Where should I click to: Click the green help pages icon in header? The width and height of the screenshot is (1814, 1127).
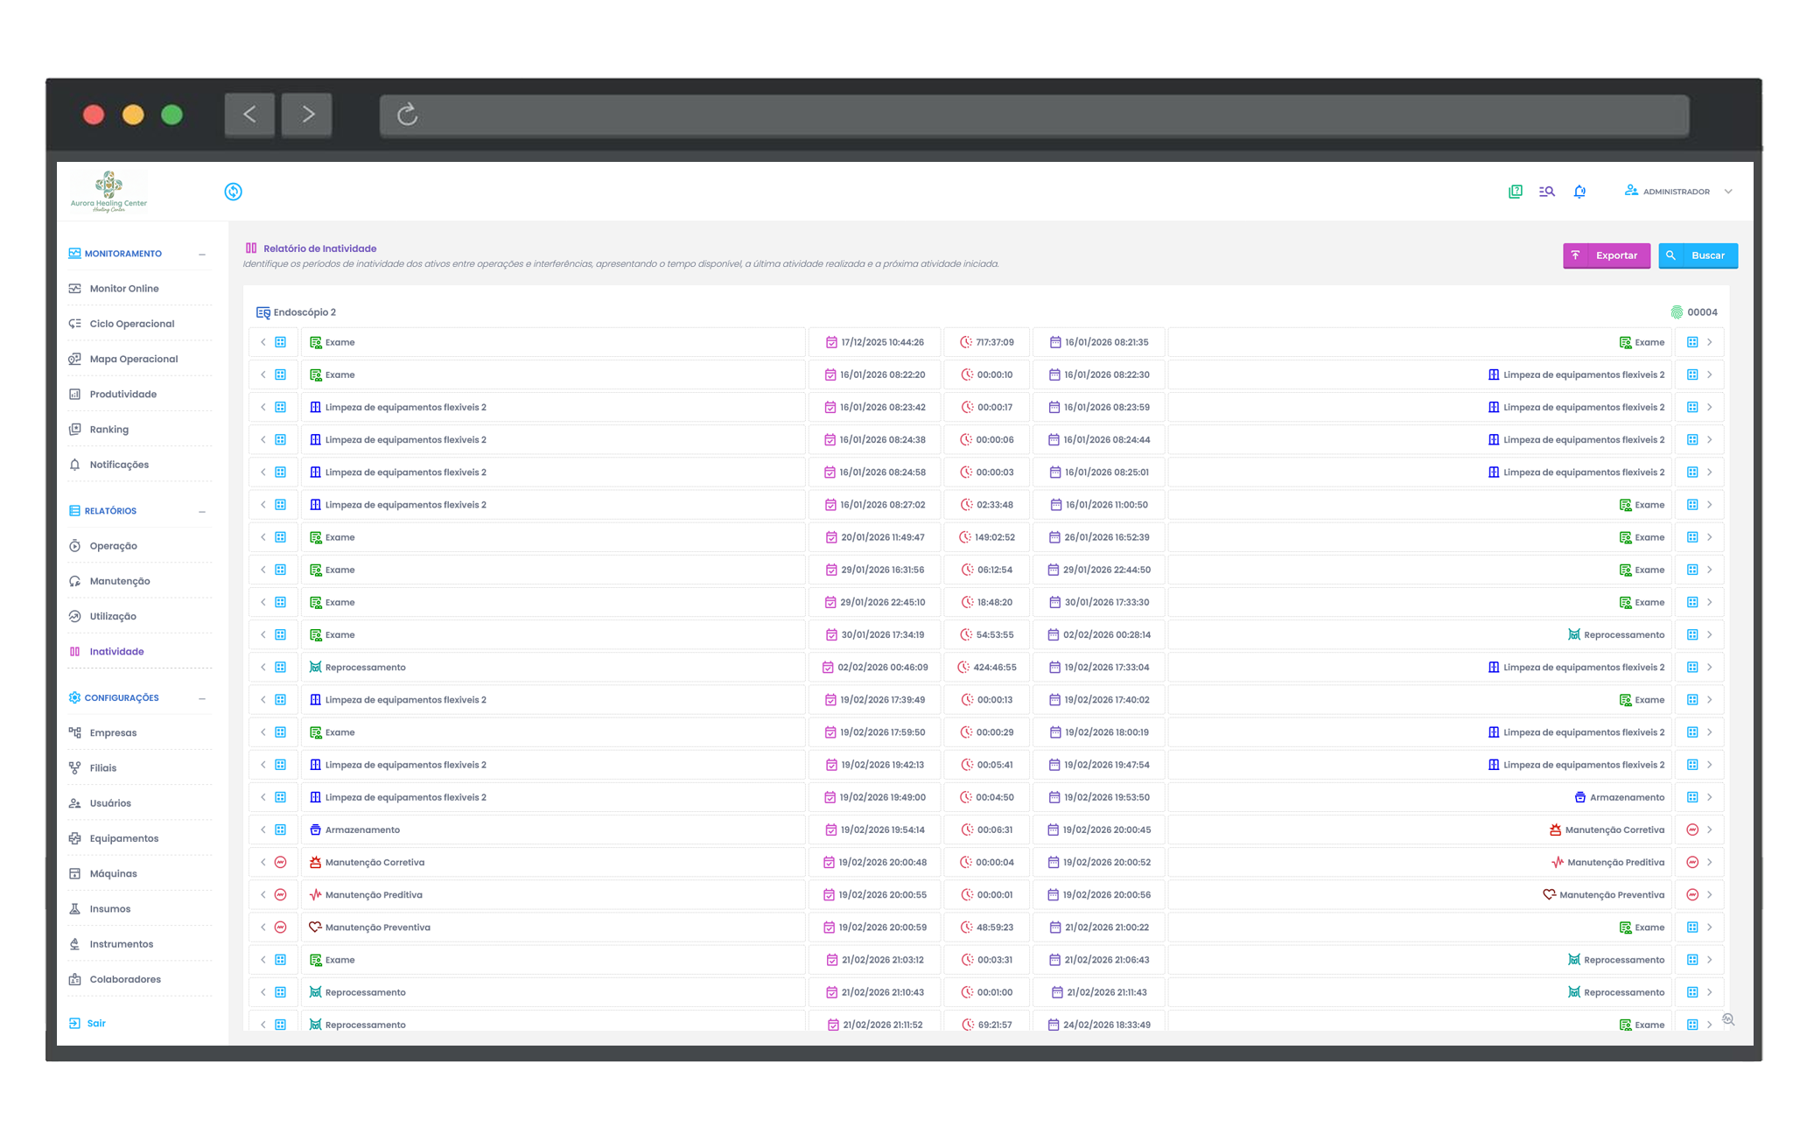coord(1515,191)
